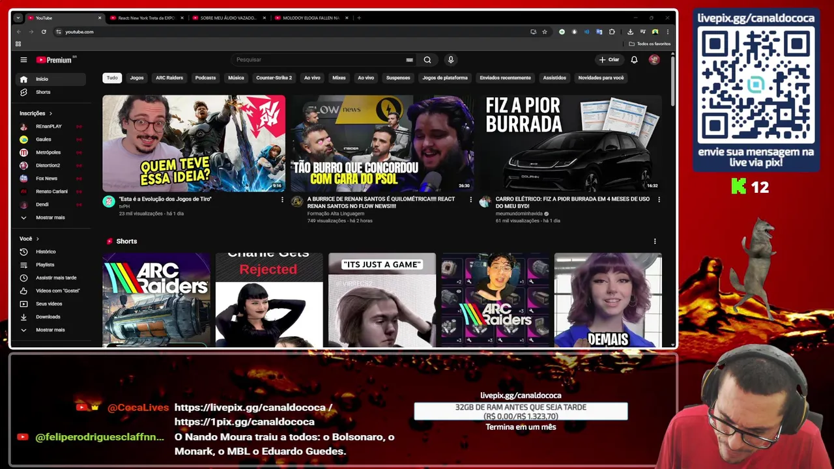The width and height of the screenshot is (834, 469).
Task: Open notifications bell
Action: click(634, 60)
